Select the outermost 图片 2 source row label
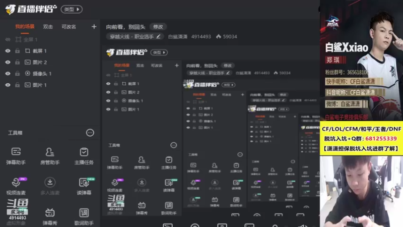 (40, 62)
